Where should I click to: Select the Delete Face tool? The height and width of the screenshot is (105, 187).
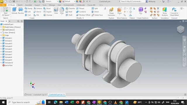[x=97, y=15]
